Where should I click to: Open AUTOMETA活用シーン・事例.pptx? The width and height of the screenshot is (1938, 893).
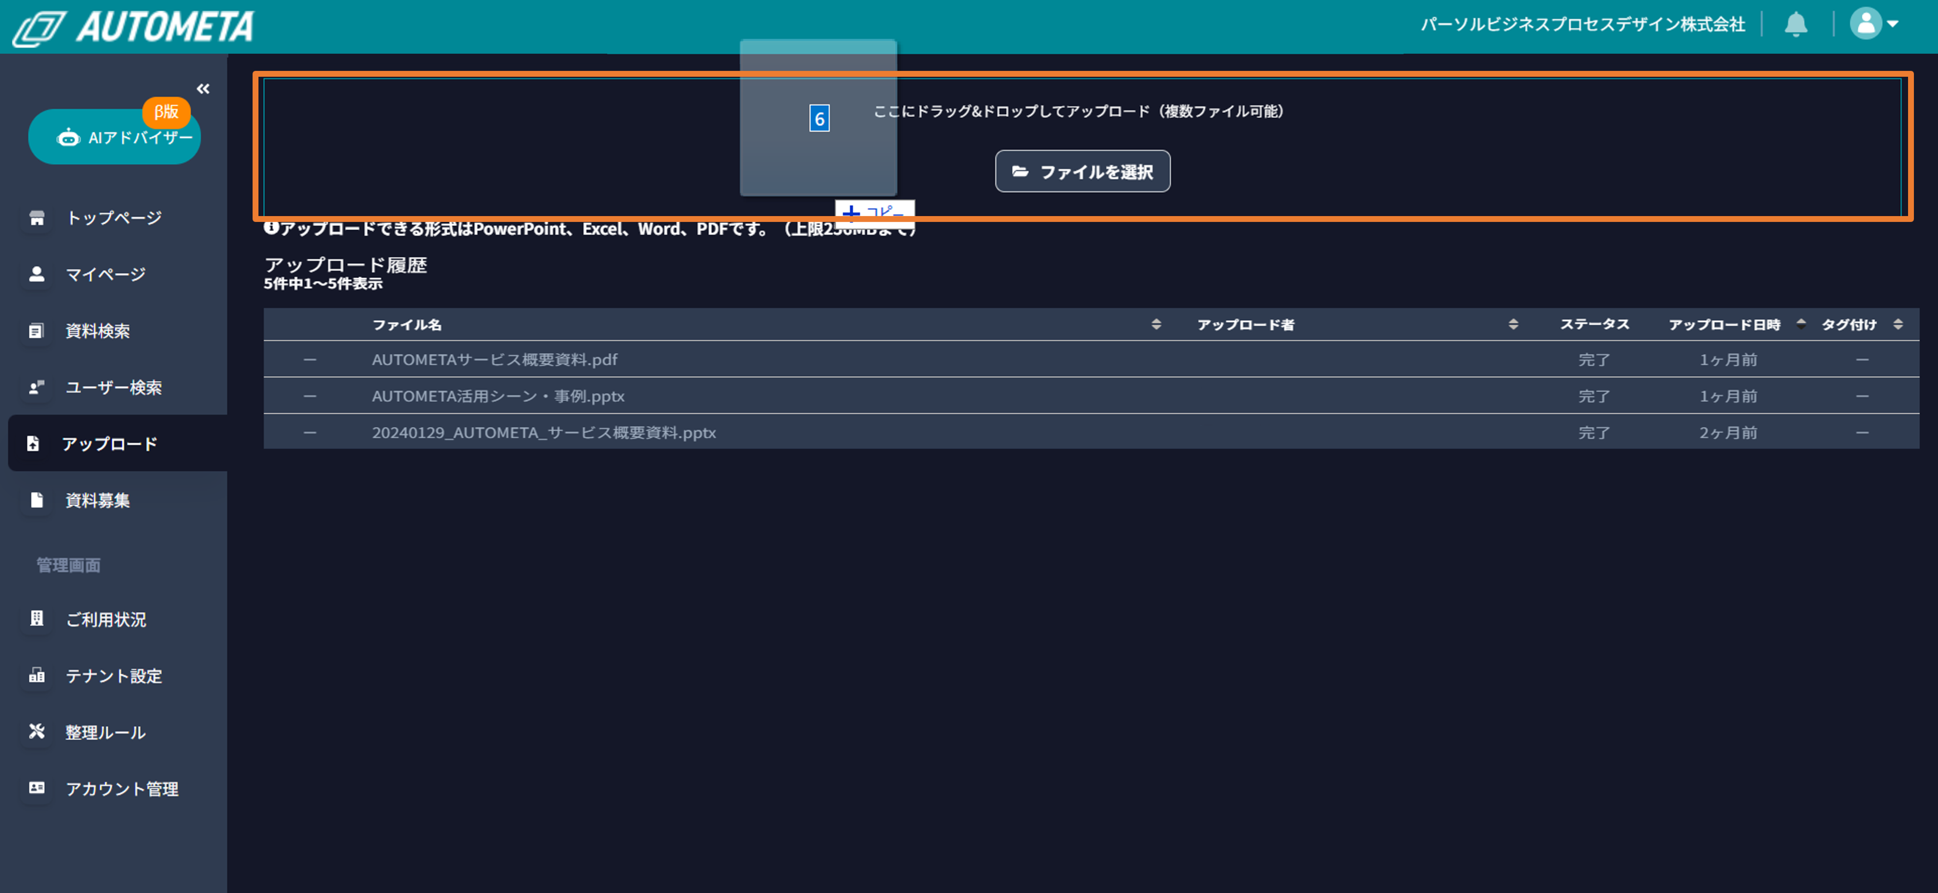pos(498,396)
